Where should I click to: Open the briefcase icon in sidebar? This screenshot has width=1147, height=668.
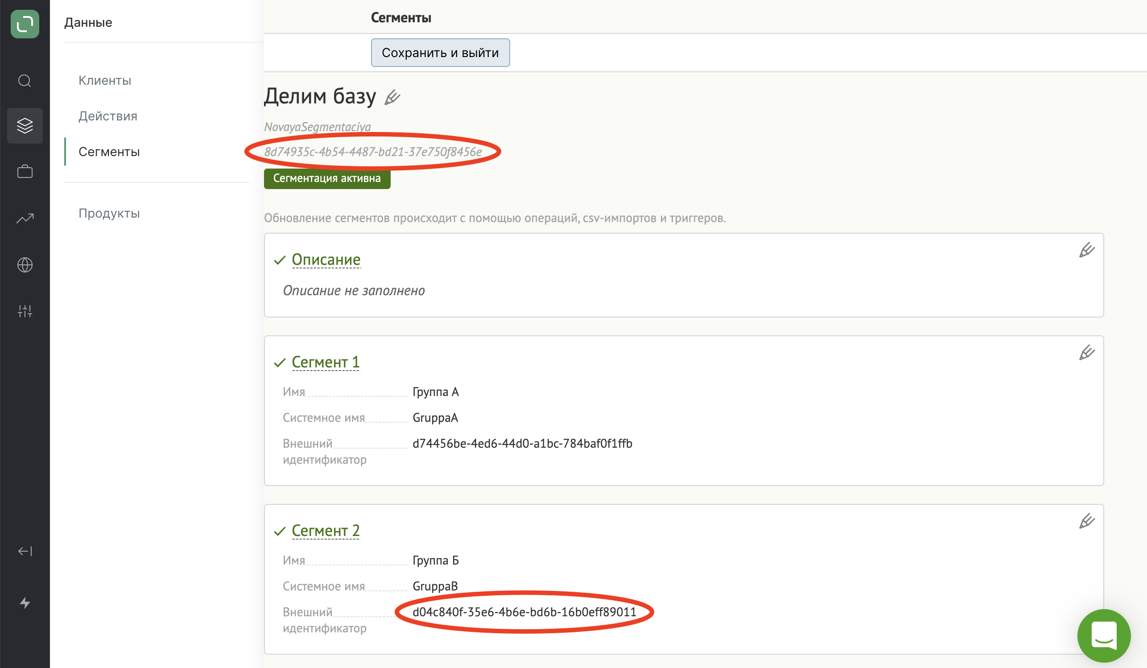25,172
